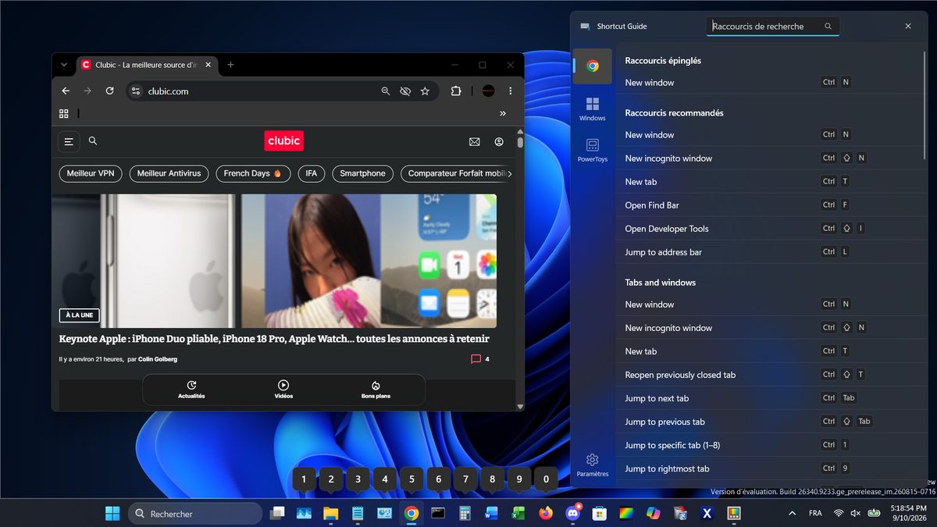This screenshot has height=527, width=937.
Task: Click the red Clubic logo
Action: tap(283, 141)
